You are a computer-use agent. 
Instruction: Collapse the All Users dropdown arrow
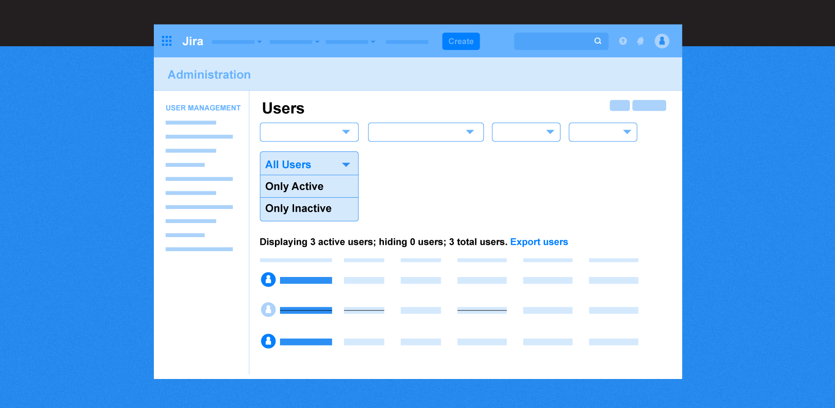click(346, 165)
